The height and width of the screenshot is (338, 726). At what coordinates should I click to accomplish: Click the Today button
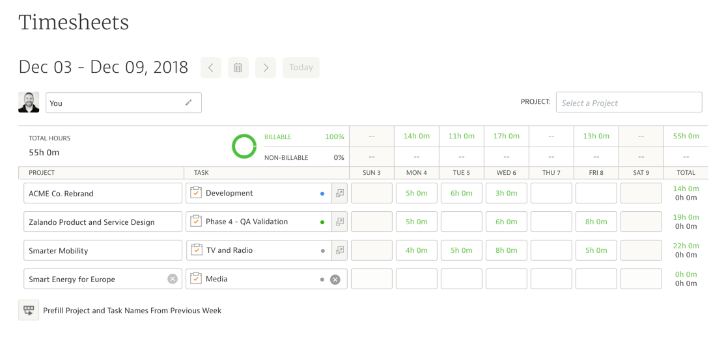coord(301,68)
